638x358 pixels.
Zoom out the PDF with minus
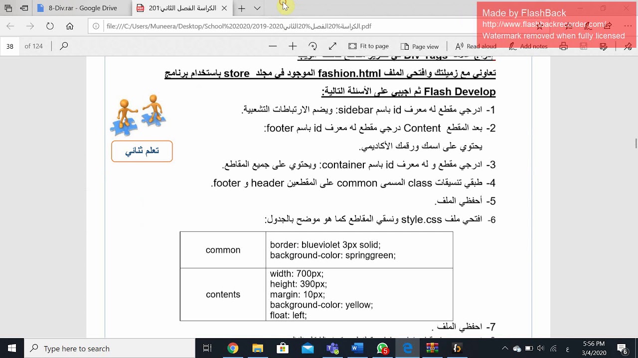273,46
